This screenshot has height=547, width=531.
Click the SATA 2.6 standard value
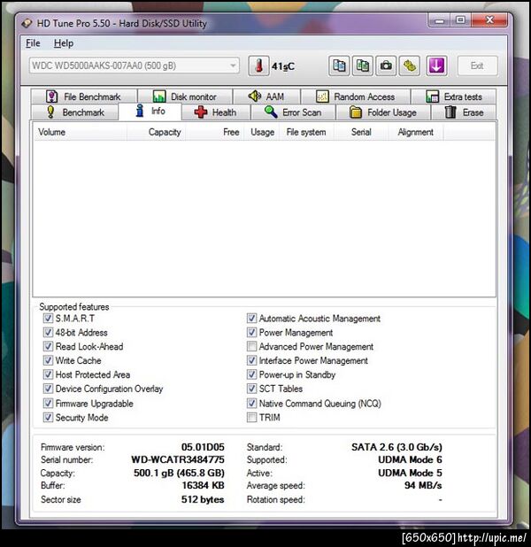pyautogui.click(x=396, y=447)
